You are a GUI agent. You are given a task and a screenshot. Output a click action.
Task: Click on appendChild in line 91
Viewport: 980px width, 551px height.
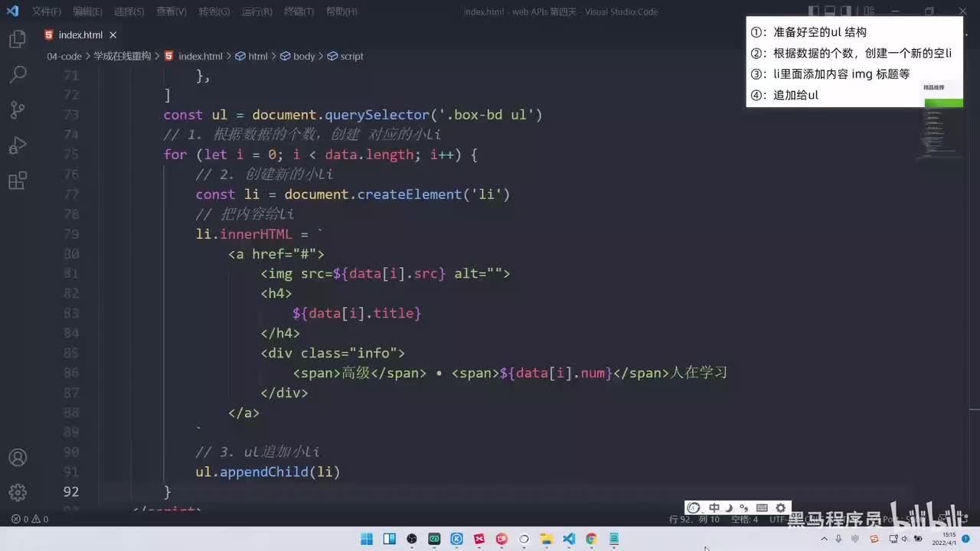tap(264, 471)
